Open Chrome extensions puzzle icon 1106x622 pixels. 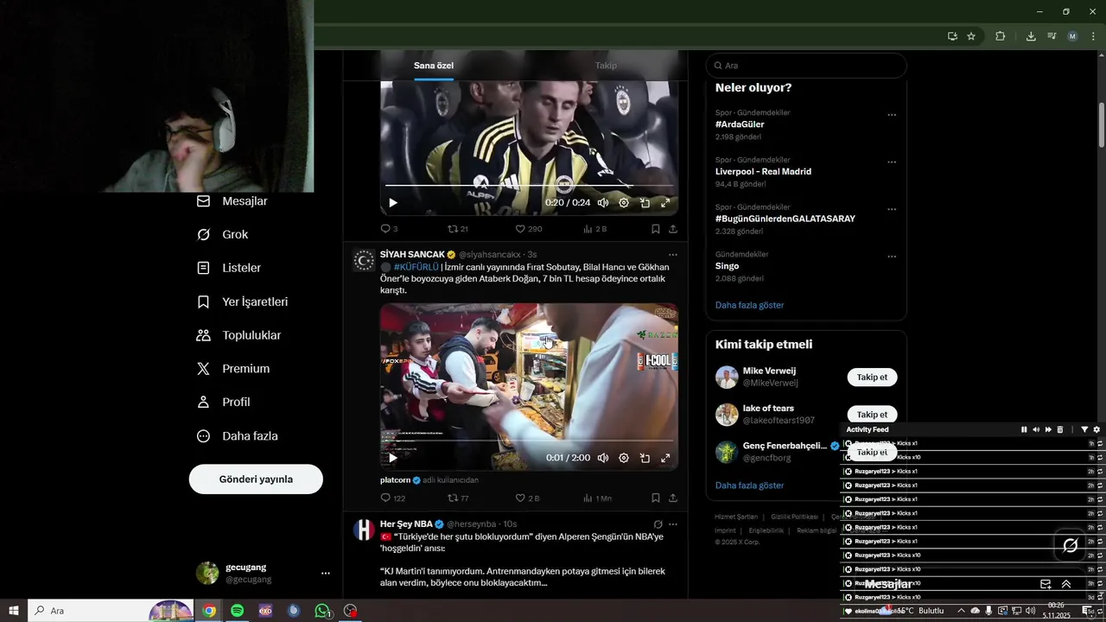pos(1001,36)
